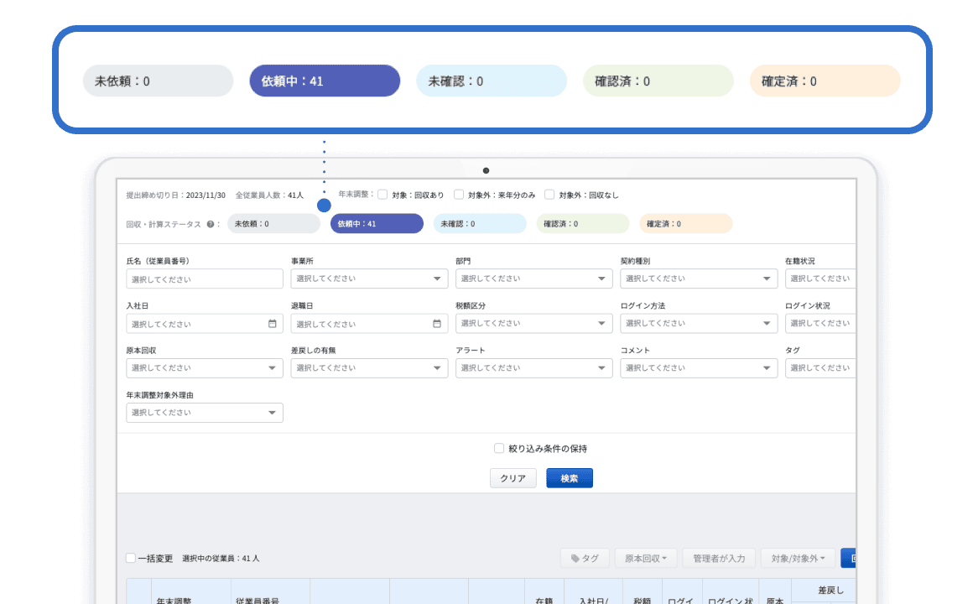Select 確定済：0 status pill inside the laptop screen
Image resolution: width=973 pixels, height=604 pixels.
click(x=685, y=223)
